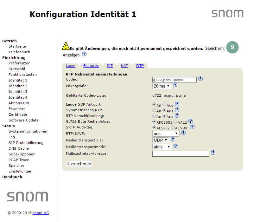The image size is (253, 222).
Task: Switch to the SIP tab
Action: pos(110,66)
